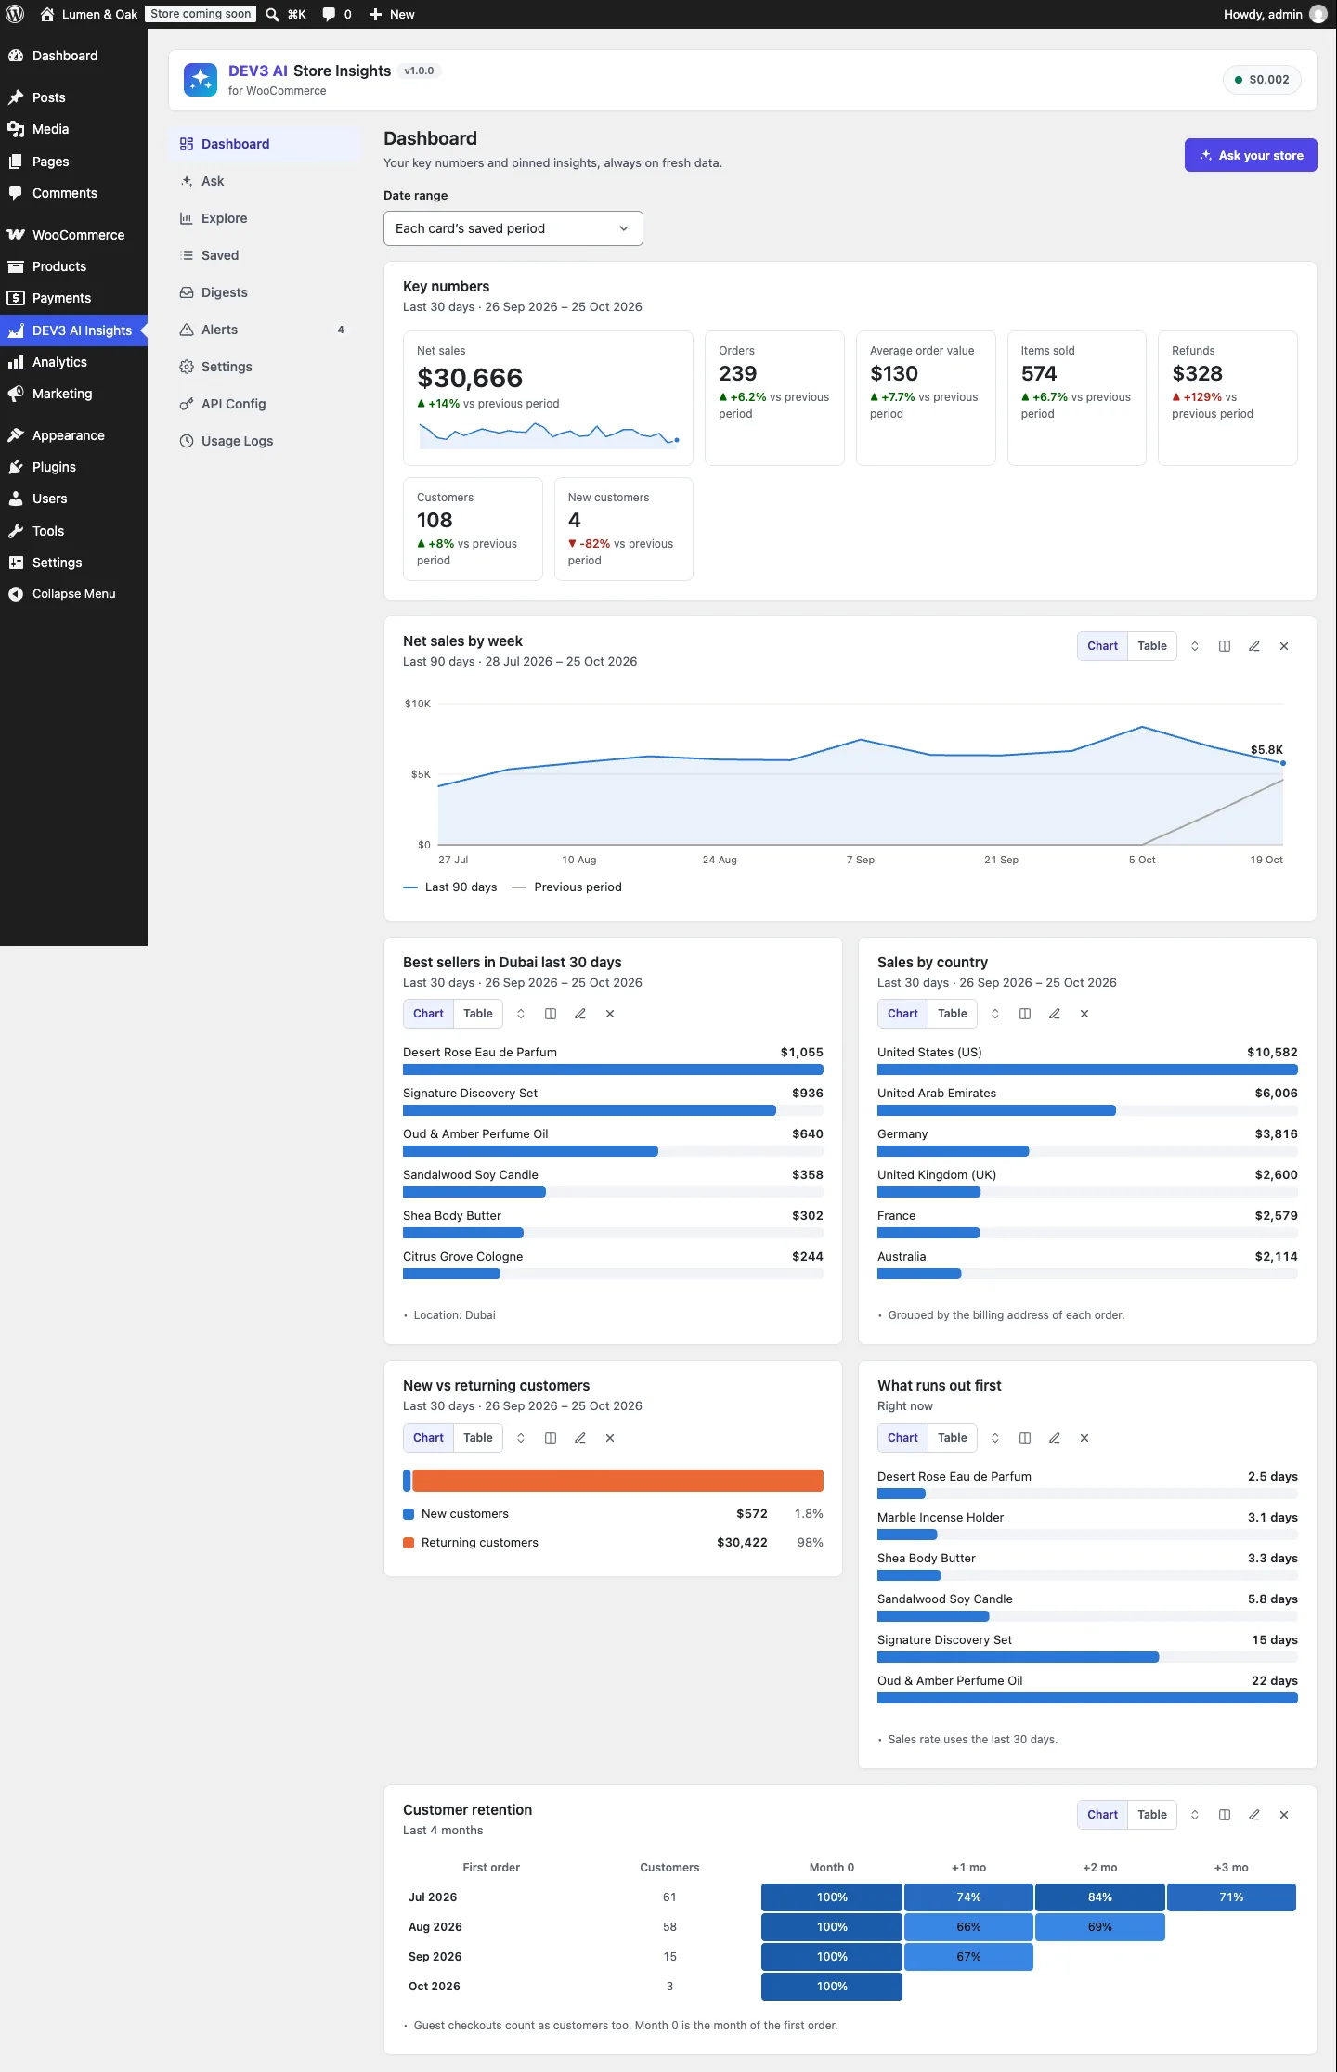
Task: Change width of Net sales by week card
Action: (x=1225, y=646)
